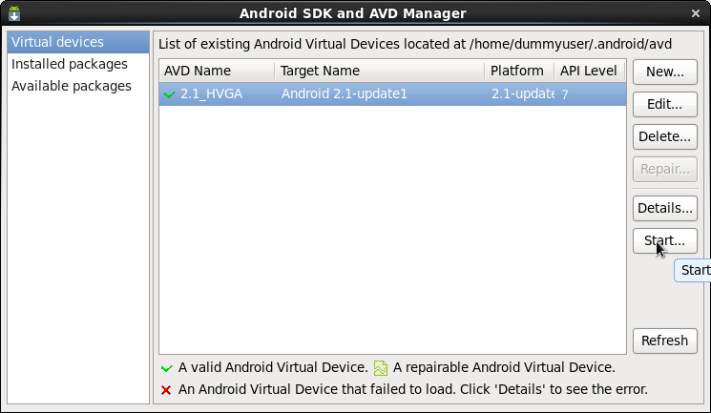Image resolution: width=711 pixels, height=413 pixels.
Task: Click the repairable device legend icon
Action: coord(381,367)
